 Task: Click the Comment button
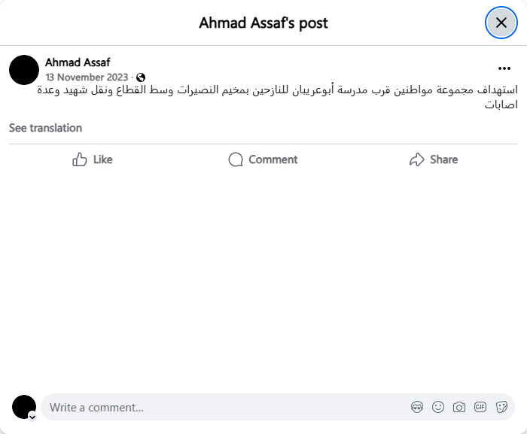(263, 159)
